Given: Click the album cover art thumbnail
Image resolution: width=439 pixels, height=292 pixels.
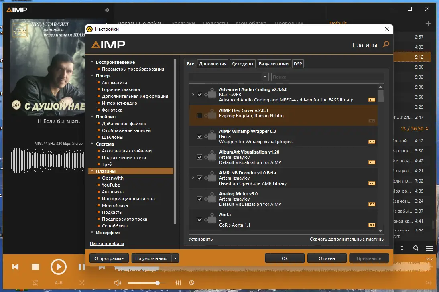Looking at the screenshot, I should tap(48, 67).
